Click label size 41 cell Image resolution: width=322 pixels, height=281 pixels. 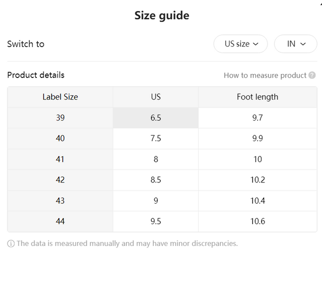pyautogui.click(x=60, y=159)
